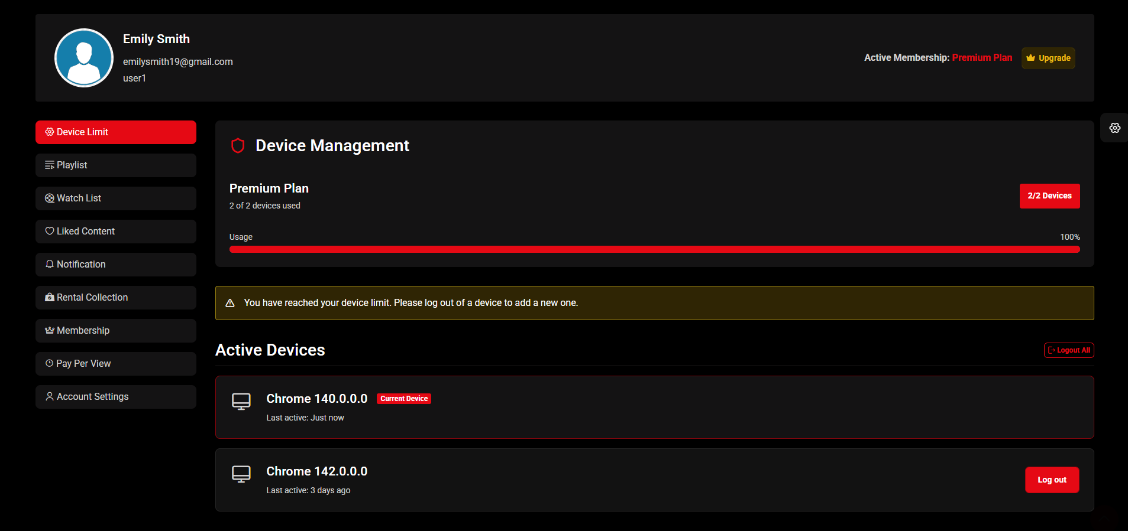The height and width of the screenshot is (531, 1128).
Task: Open the floating settings gear icon
Action: pyautogui.click(x=1114, y=128)
